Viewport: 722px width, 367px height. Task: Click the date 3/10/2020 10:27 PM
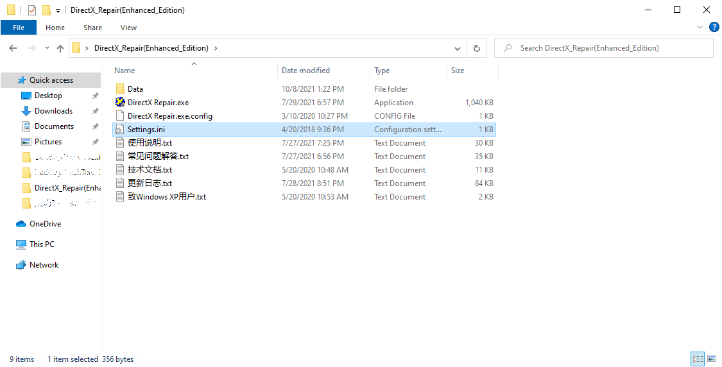pos(314,116)
